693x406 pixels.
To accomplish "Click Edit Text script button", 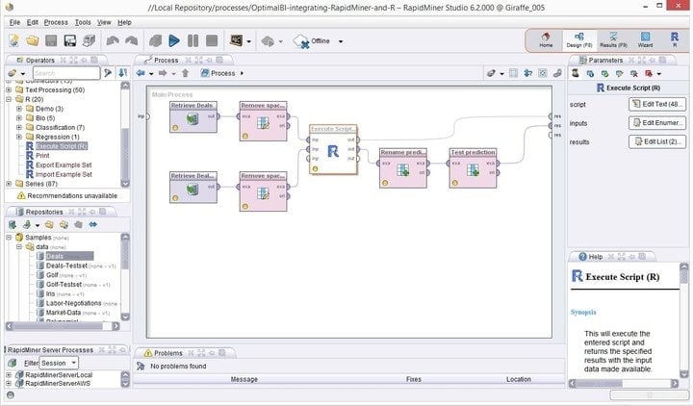I will (x=657, y=104).
